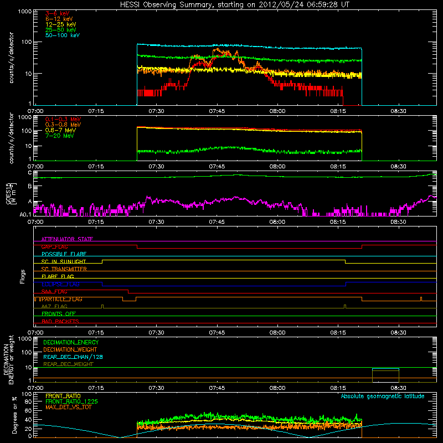Click the 7-20 MeV legend entry
Image resolution: width=443 pixels, height=443 pixels.
pos(59,136)
